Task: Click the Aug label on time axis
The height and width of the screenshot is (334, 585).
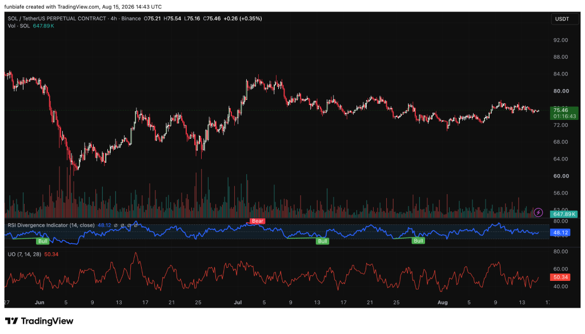Action: tap(443, 303)
